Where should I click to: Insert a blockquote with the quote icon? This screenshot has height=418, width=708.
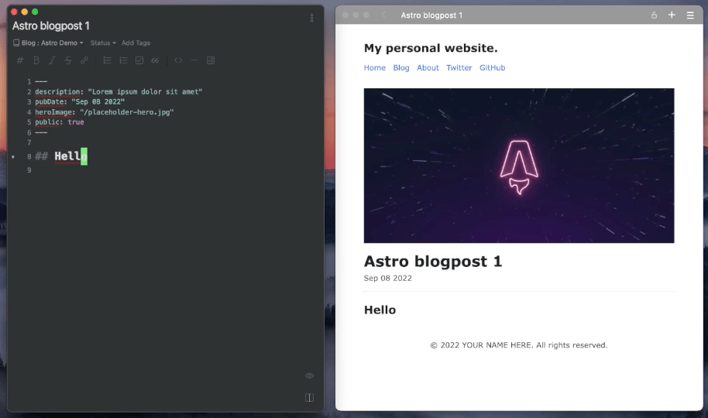155,60
